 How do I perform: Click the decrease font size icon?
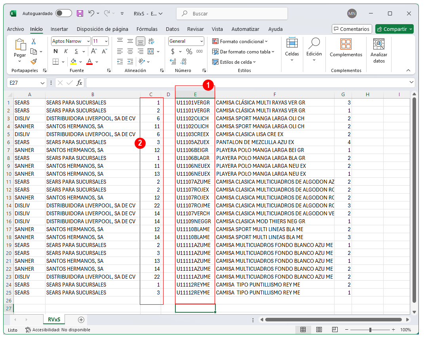tap(105, 51)
